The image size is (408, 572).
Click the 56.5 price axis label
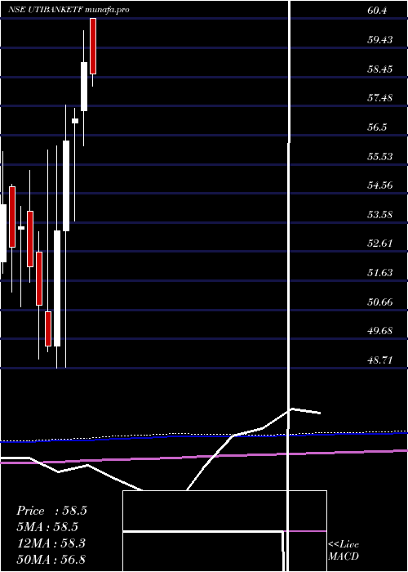coord(377,127)
